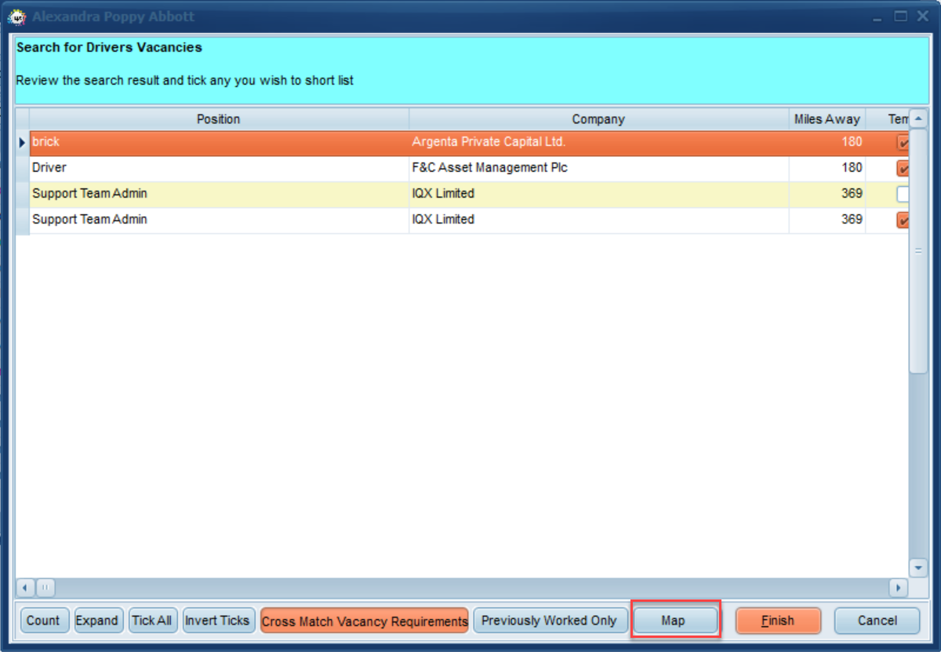Untick the brick vacancy checkbox
The height and width of the screenshot is (652, 941).
coord(903,143)
